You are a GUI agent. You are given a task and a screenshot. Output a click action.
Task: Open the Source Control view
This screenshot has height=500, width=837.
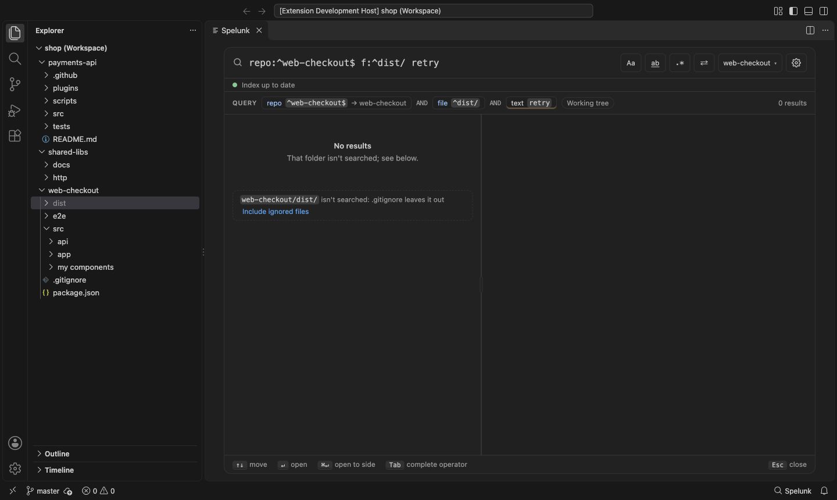point(15,84)
